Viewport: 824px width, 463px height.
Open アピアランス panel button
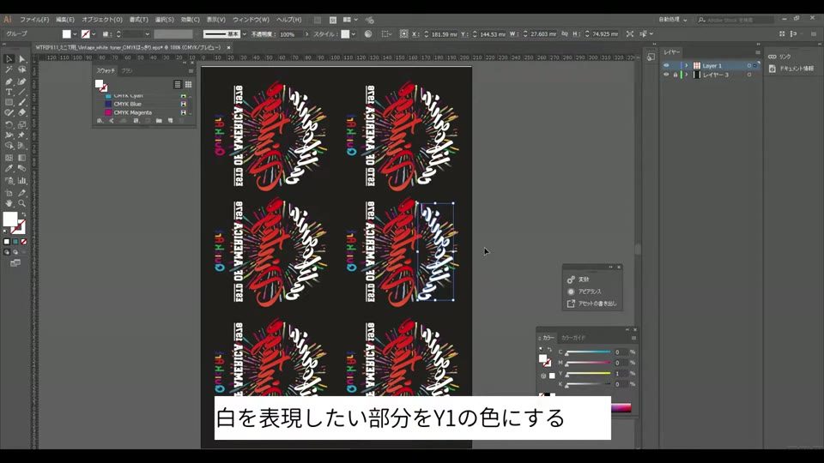click(x=585, y=292)
